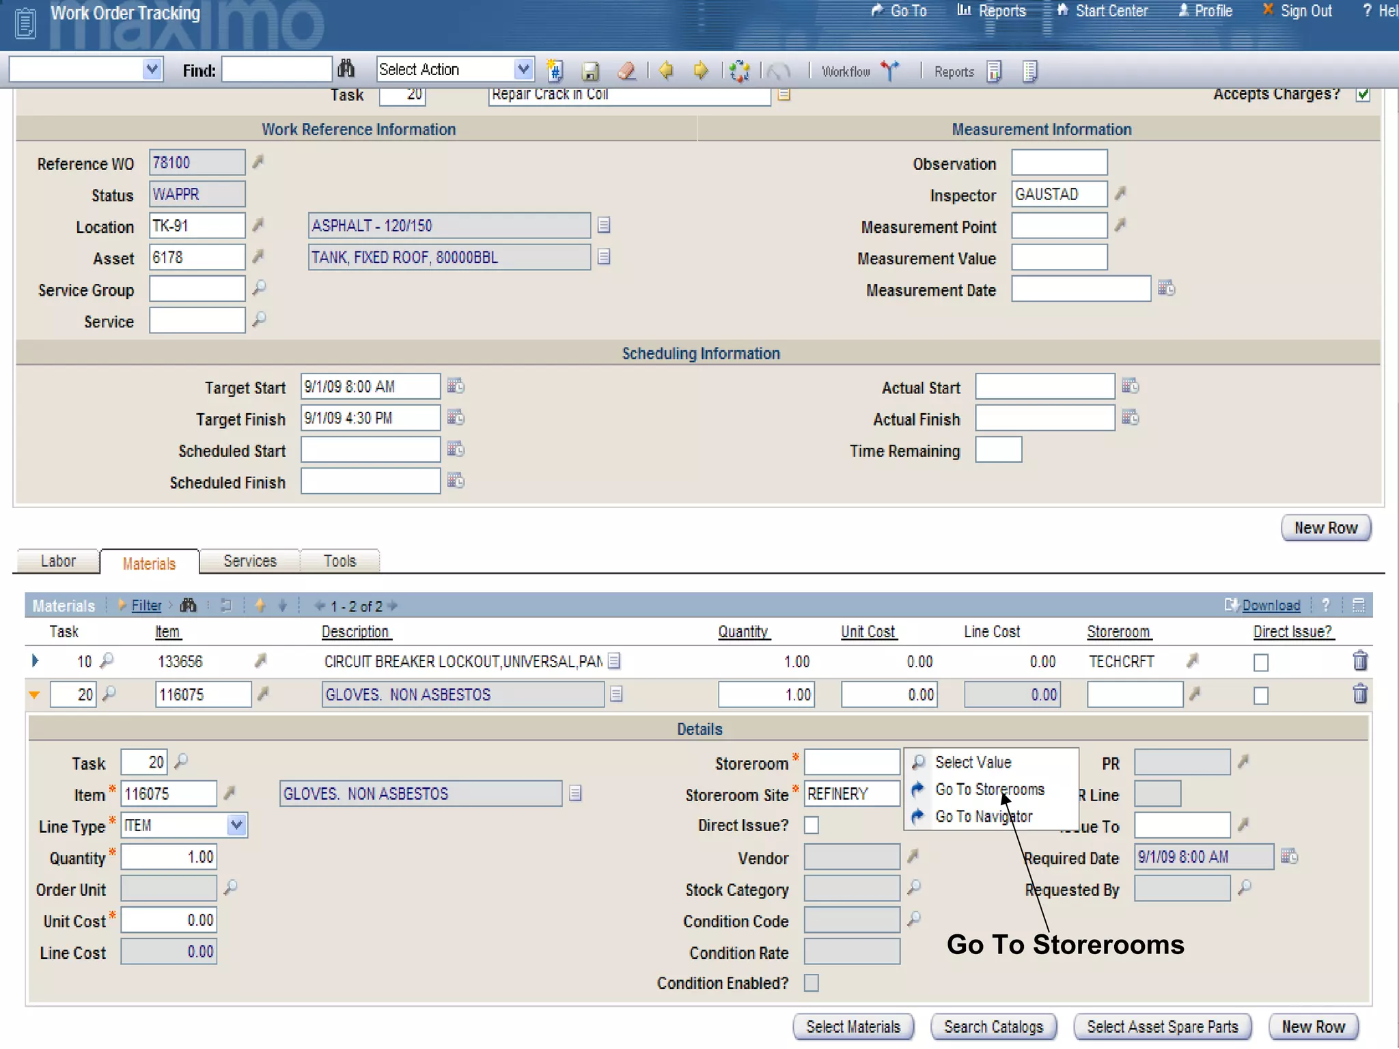The height and width of the screenshot is (1049, 1399).
Task: Open the Target Start calendar picker icon
Action: (x=456, y=387)
